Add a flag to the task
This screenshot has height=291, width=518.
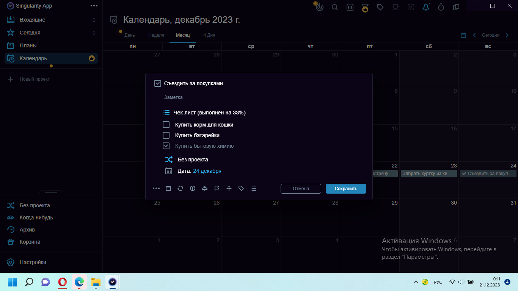point(217,188)
